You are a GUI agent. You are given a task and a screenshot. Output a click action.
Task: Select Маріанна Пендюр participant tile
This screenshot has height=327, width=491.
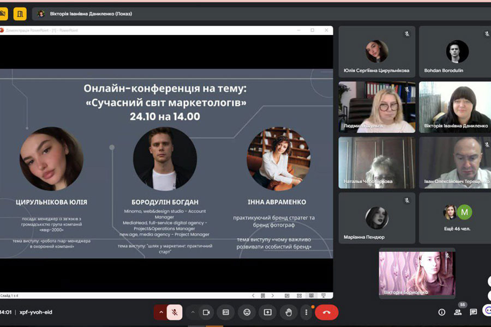point(376,218)
